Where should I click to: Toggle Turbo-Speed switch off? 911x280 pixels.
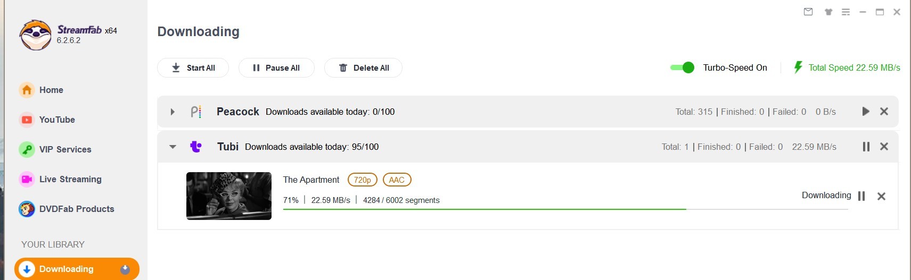(x=682, y=67)
